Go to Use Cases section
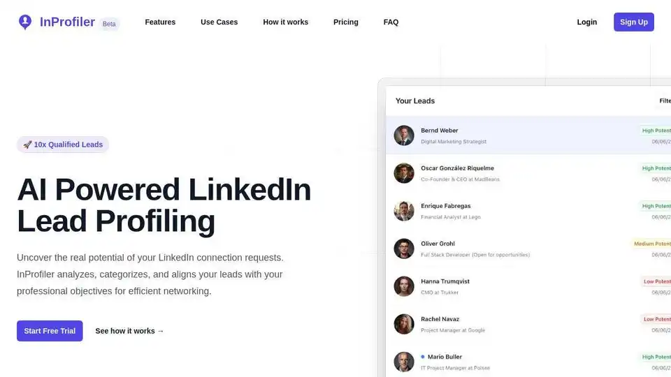Image resolution: width=671 pixels, height=377 pixels. click(x=219, y=22)
